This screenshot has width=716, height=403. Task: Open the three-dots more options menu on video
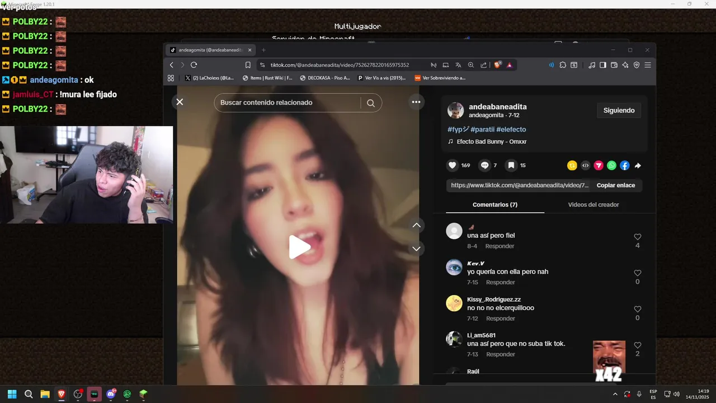416,102
